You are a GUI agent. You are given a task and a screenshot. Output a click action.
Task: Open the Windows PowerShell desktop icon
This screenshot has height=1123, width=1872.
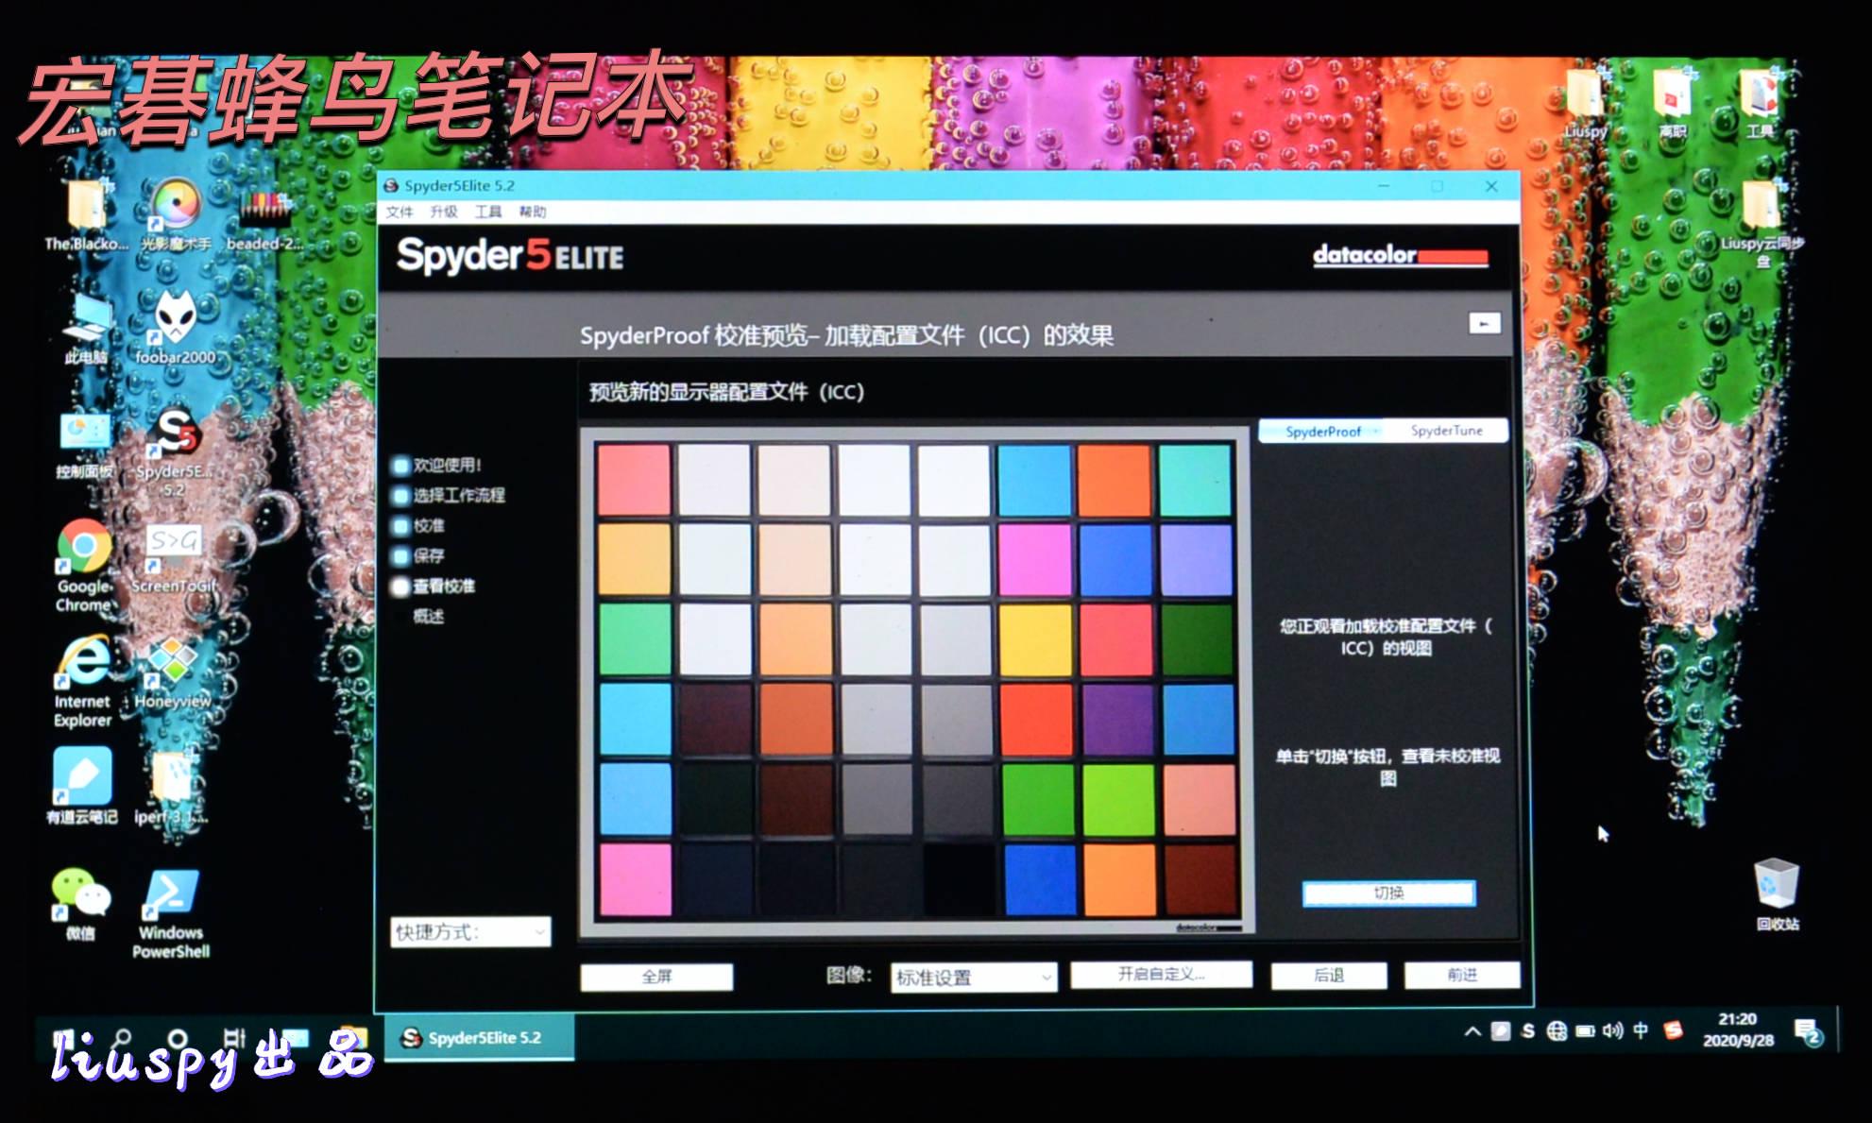click(x=171, y=895)
